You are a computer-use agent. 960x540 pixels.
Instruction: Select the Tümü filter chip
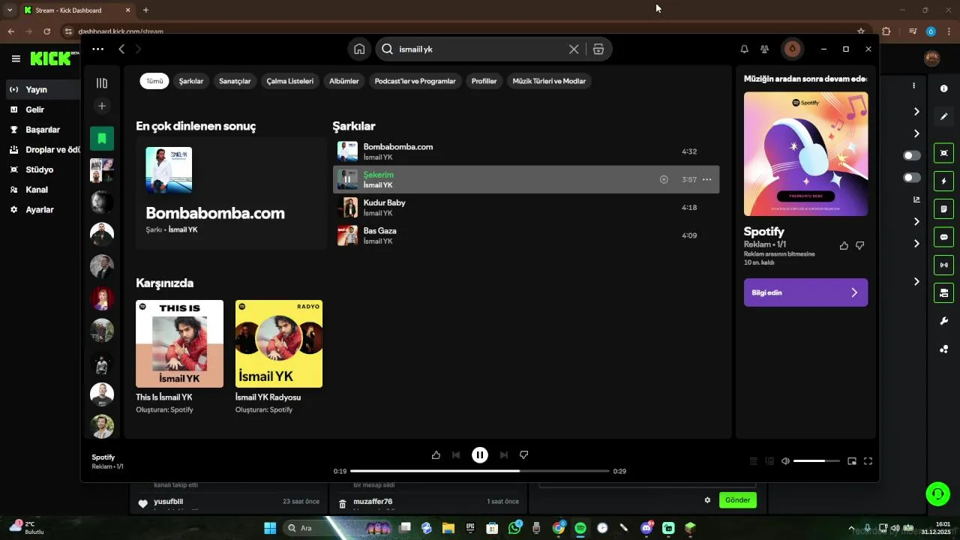pyautogui.click(x=154, y=81)
